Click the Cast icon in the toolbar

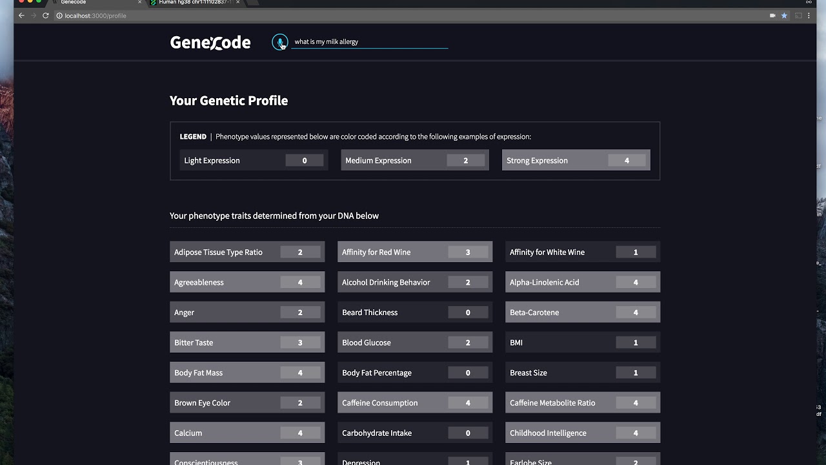click(798, 15)
